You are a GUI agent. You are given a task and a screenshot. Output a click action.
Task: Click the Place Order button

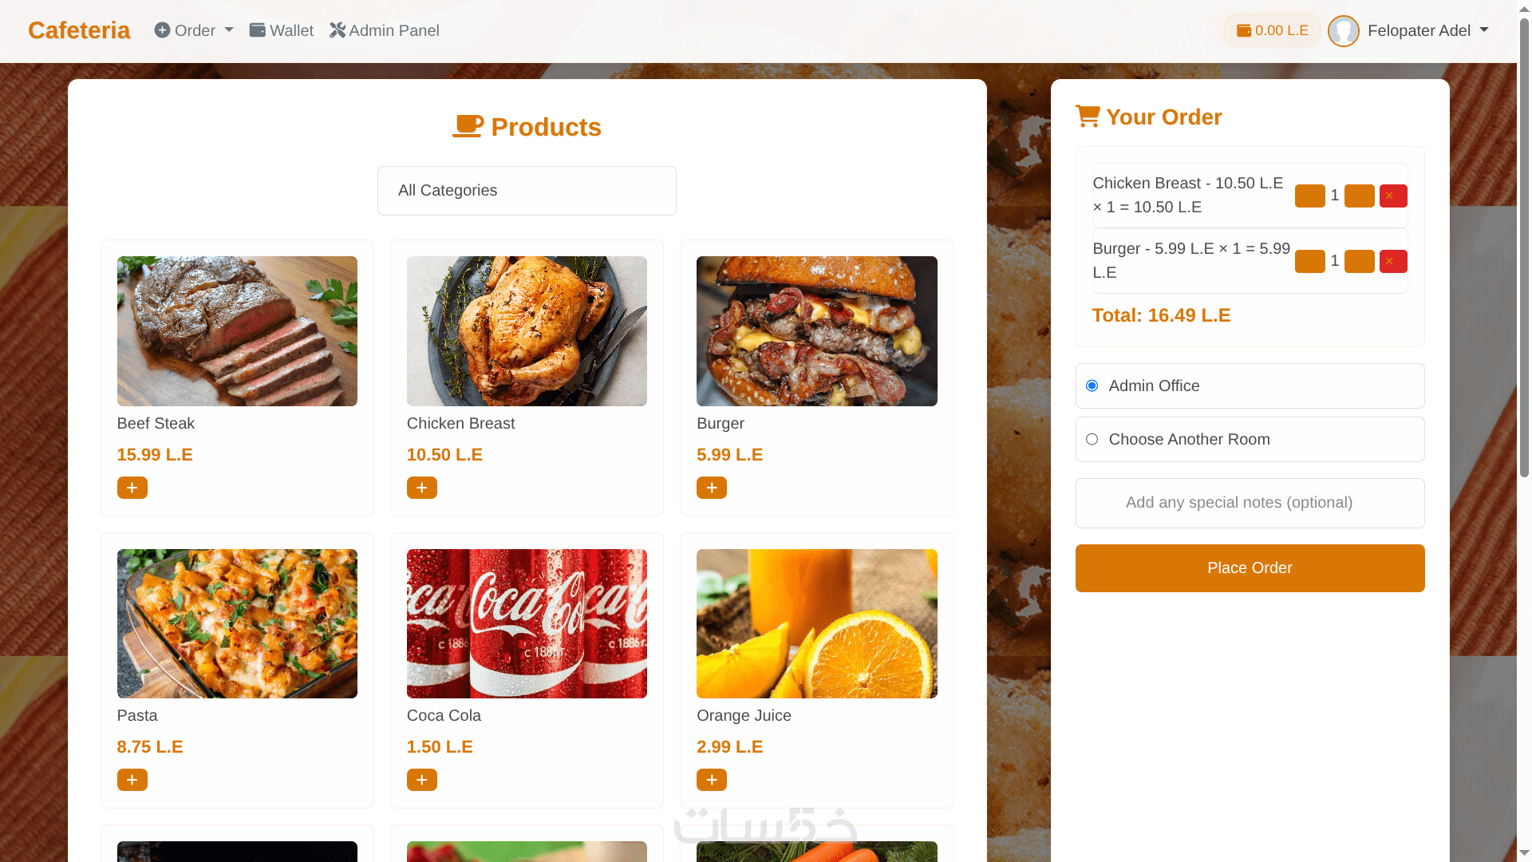1250,568
